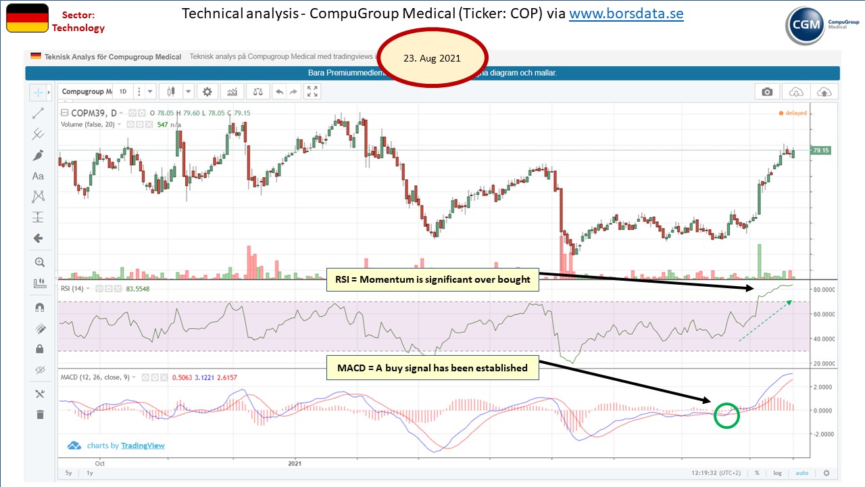Toggle log scale button
The image size is (865, 487).
[x=778, y=473]
